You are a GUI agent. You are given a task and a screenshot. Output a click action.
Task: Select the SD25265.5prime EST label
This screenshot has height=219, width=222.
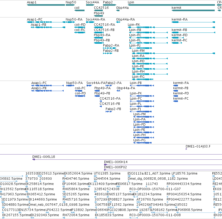[76, 194]
